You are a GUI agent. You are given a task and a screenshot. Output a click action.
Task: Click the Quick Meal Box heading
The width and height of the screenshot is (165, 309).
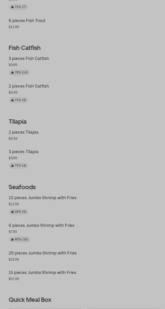click(x=30, y=300)
